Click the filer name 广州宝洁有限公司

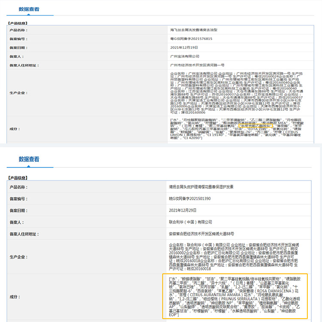[x=185, y=57]
